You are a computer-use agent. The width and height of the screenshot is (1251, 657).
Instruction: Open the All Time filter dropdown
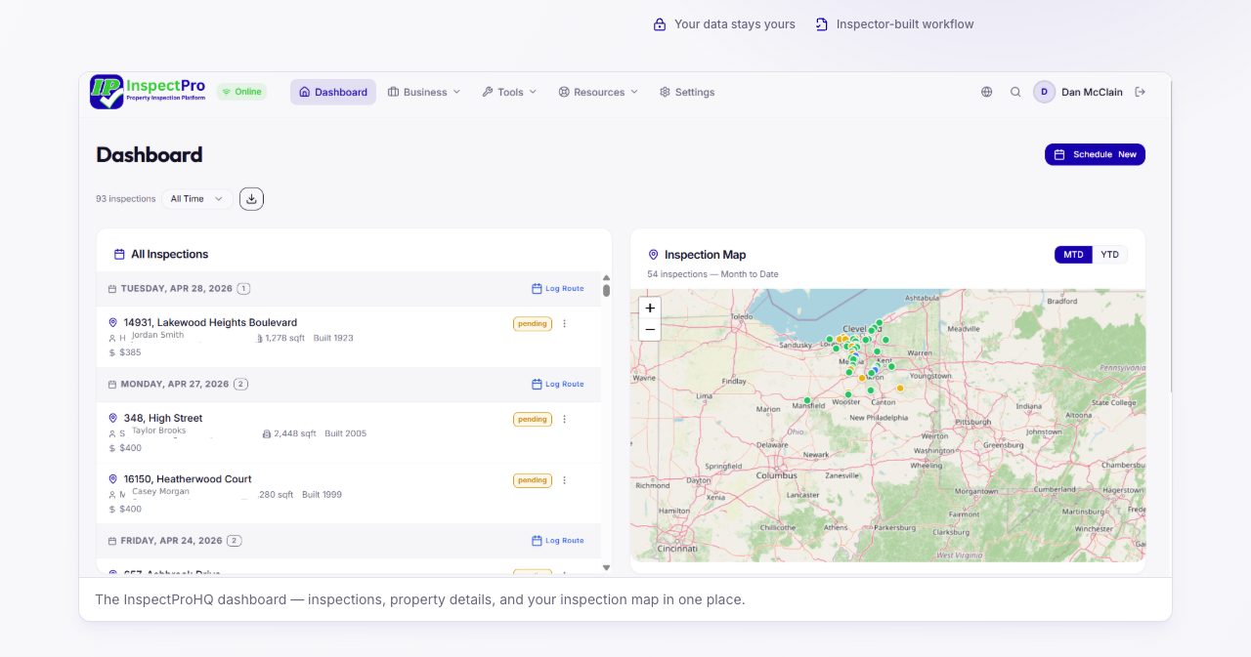(x=197, y=199)
